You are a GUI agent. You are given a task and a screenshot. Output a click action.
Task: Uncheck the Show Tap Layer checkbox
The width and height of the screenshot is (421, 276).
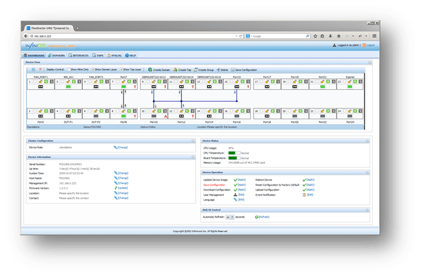click(121, 70)
